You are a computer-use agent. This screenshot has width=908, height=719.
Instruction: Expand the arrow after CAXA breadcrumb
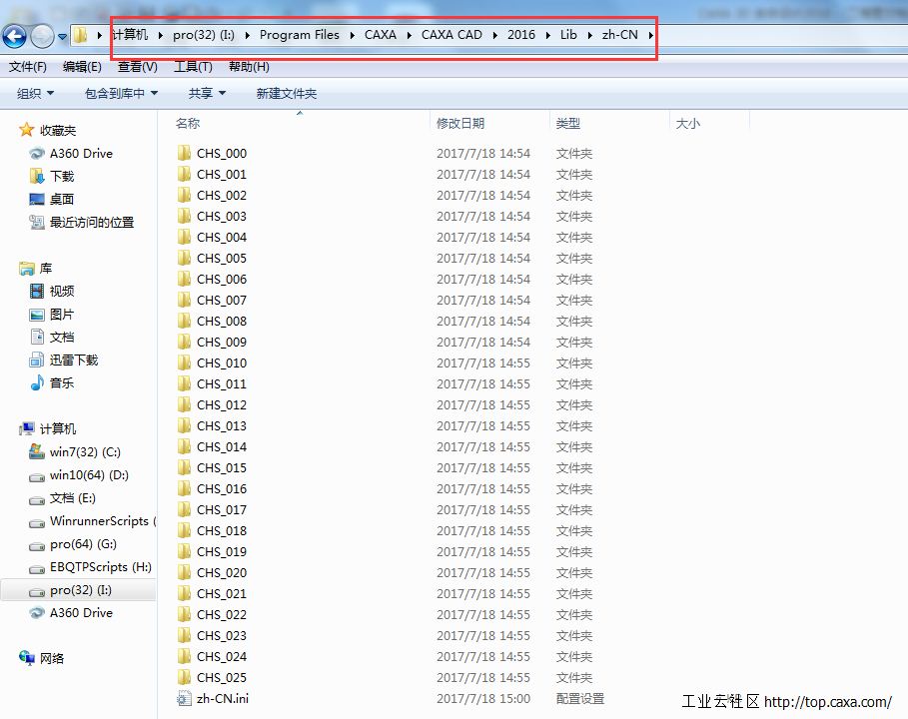[409, 35]
